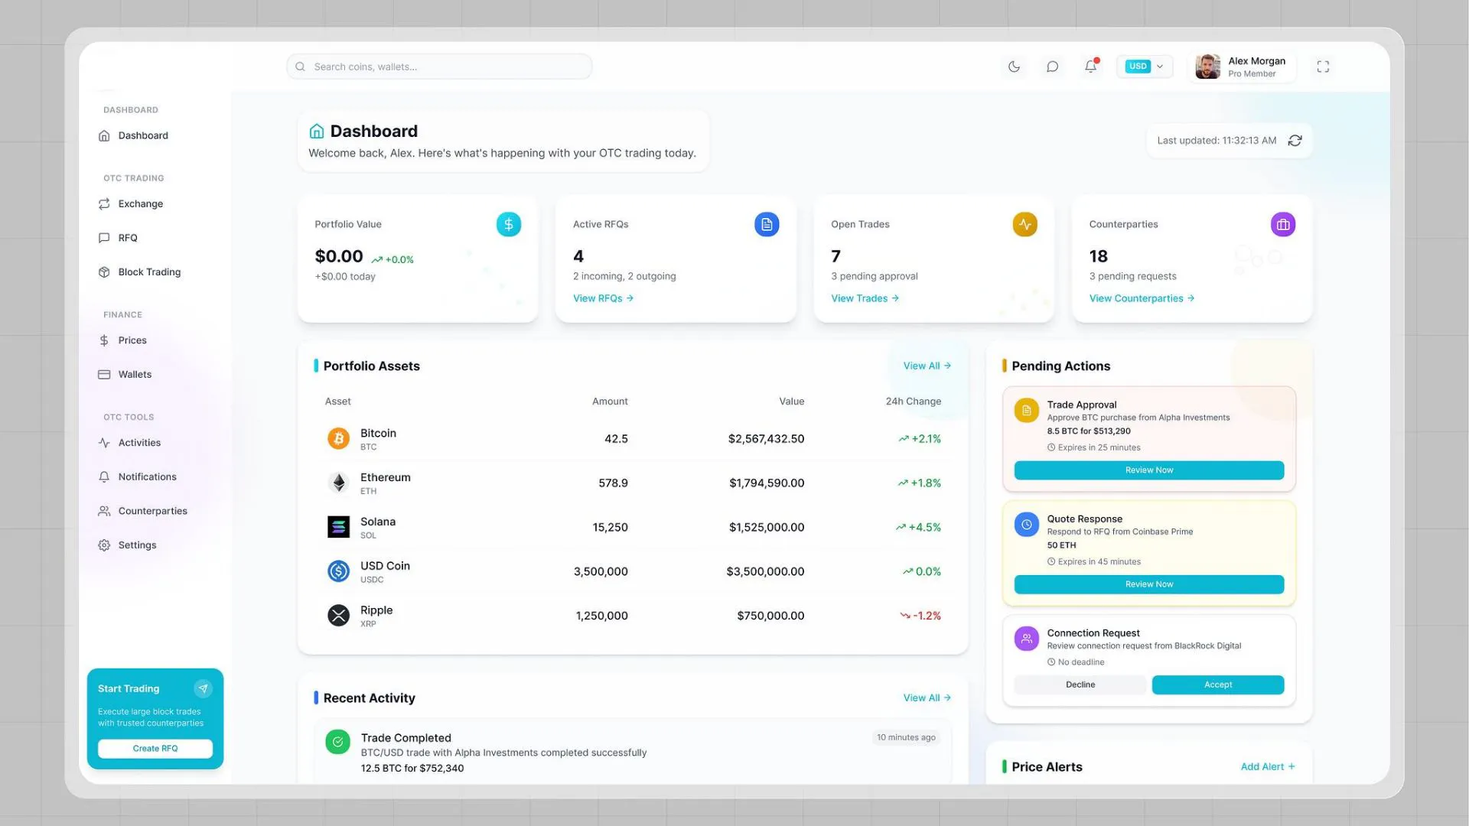The image size is (1469, 826).
Task: Focus the search coins and wallets field
Action: 439,67
